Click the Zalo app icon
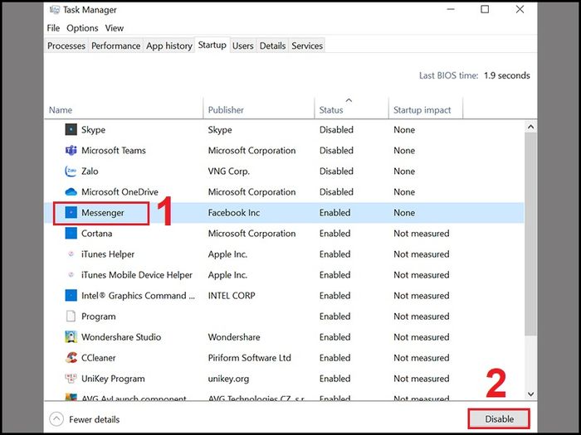 click(71, 171)
